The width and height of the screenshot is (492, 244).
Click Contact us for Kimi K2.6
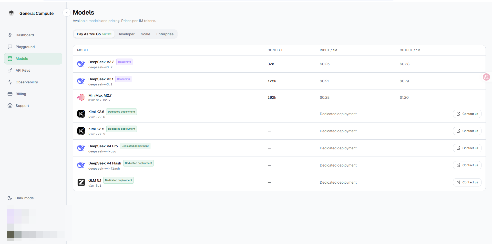click(467, 114)
